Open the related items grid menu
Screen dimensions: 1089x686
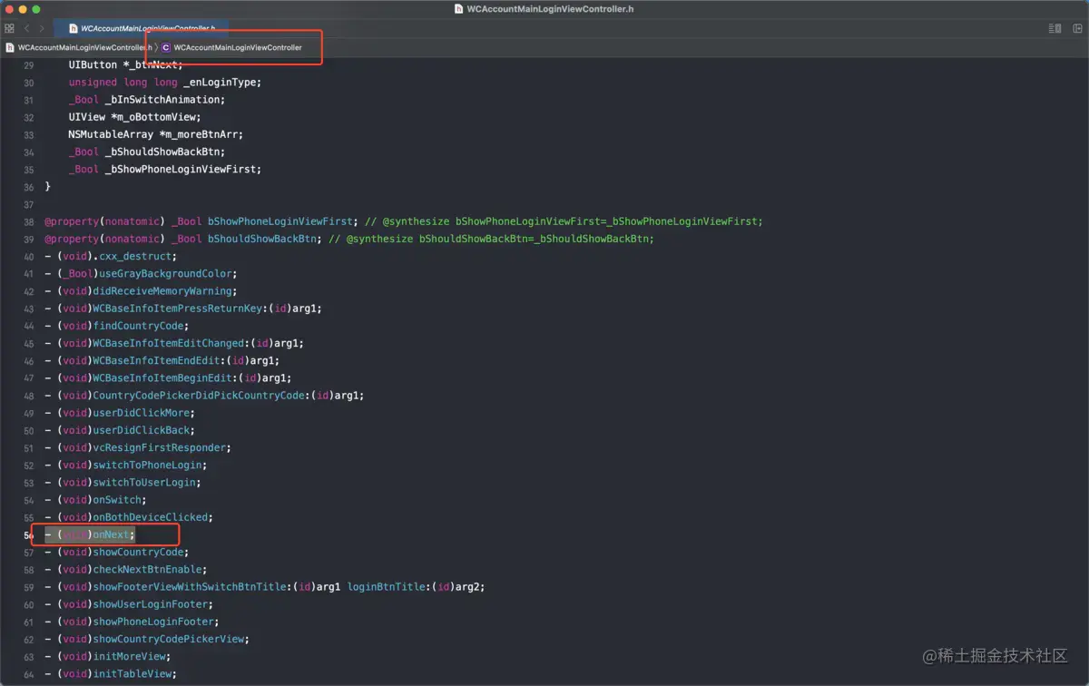(x=9, y=28)
